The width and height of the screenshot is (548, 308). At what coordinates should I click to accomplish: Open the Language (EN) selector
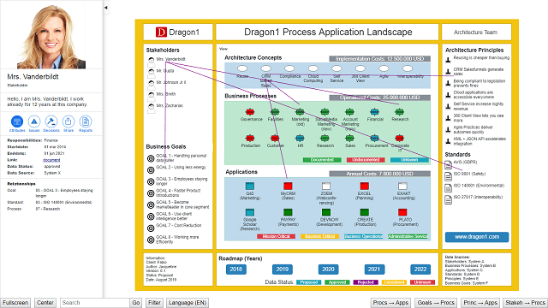[x=188, y=303]
